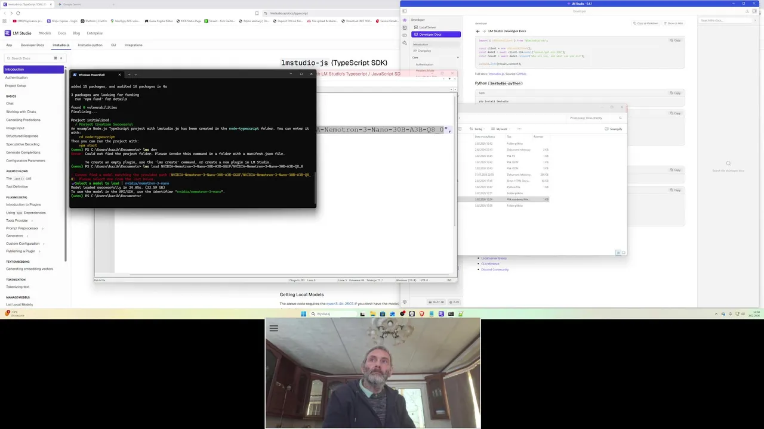The image size is (764, 429).
Task: Open LM Studio My Models sidebar icon
Action: coord(404,35)
